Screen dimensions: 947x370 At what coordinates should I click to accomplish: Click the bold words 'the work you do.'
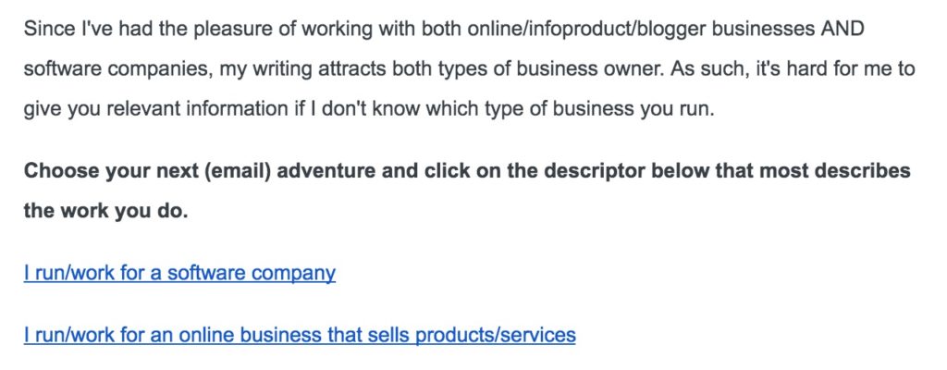tap(105, 212)
